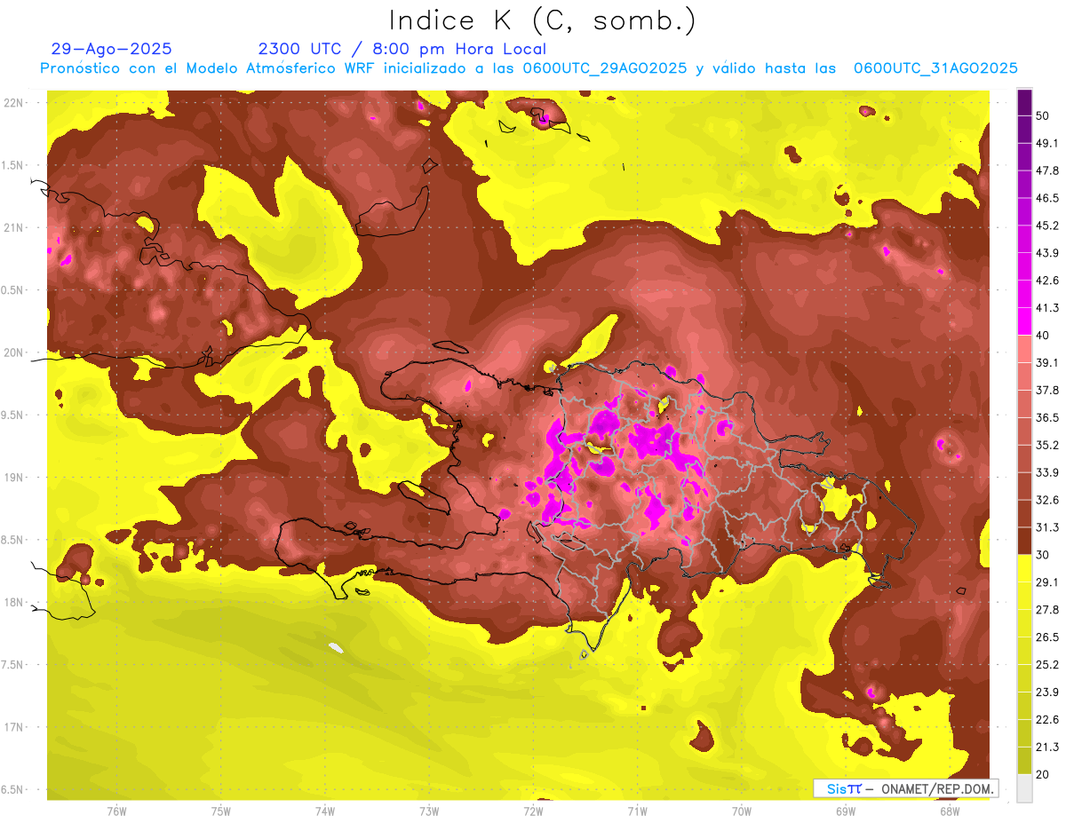Pick the magenta swatch between 40 and 41.3
Screen dimensions: 1066x823
click(x=1025, y=321)
